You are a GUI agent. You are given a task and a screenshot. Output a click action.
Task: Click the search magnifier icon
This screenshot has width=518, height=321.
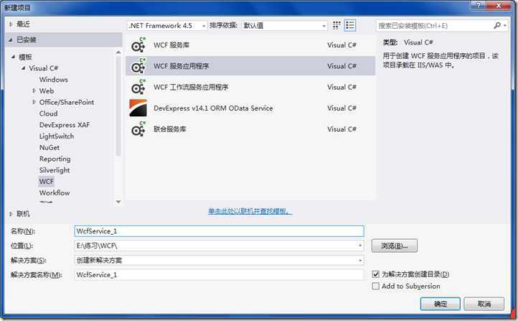(x=497, y=25)
